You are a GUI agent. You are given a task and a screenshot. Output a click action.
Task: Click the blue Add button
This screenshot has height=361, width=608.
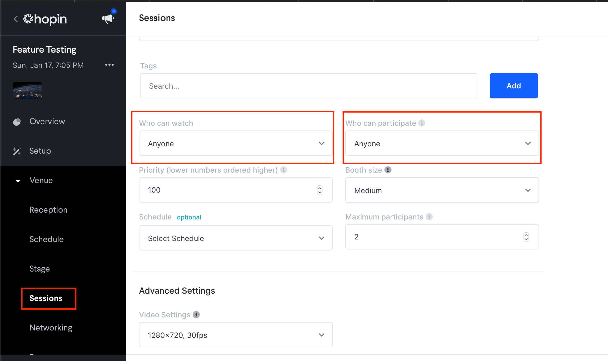pyautogui.click(x=514, y=86)
